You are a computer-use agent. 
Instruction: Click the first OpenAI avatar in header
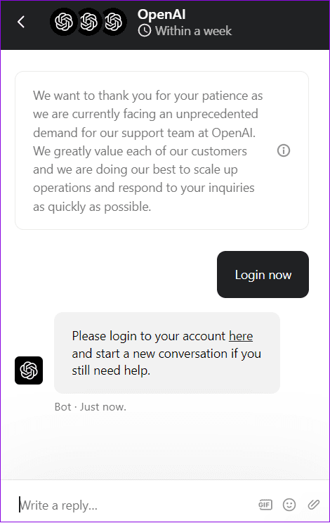point(64,22)
